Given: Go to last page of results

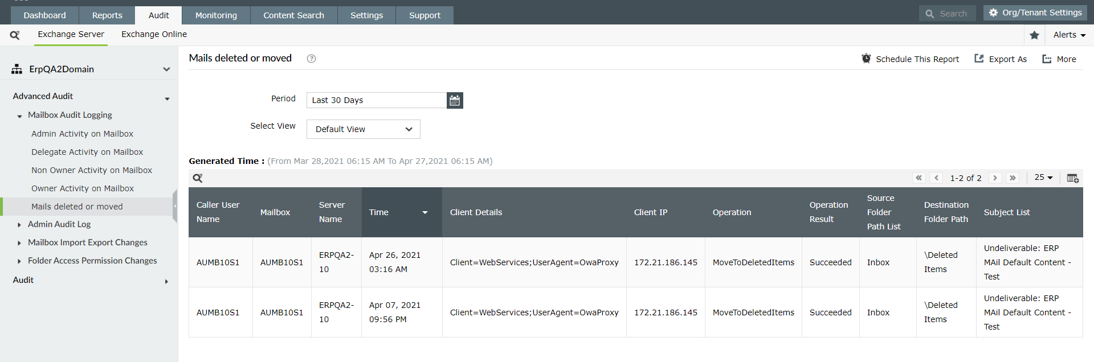Looking at the screenshot, I should [1013, 178].
